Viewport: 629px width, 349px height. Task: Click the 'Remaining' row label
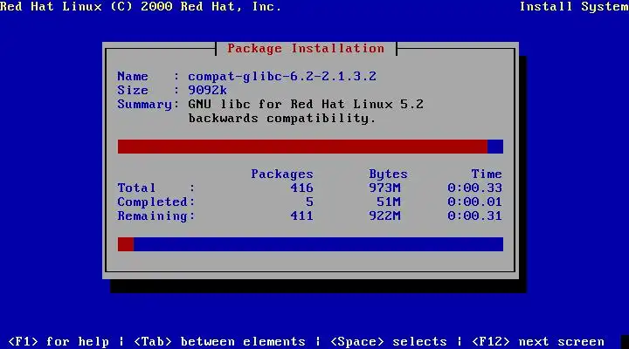[x=152, y=216]
